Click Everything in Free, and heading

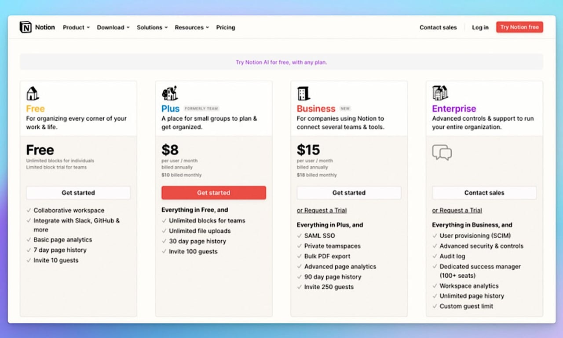tap(195, 210)
